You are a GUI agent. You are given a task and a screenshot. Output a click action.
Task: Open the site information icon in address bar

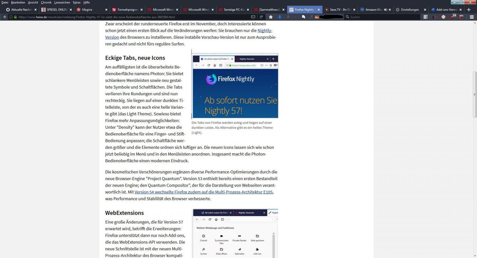[11, 17]
